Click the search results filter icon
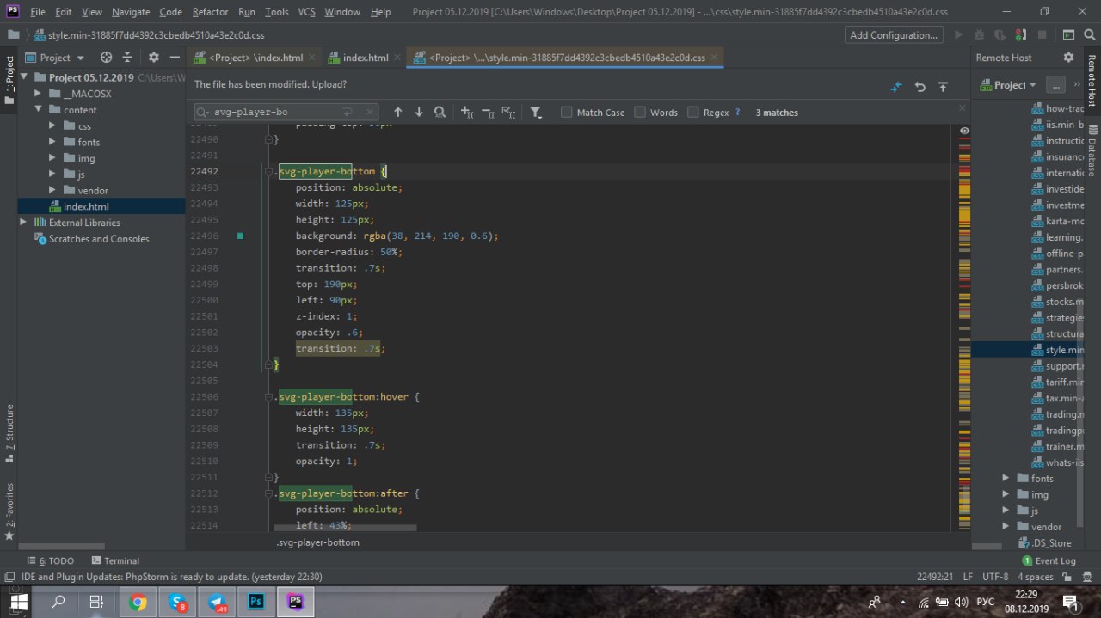This screenshot has height=618, width=1101. (x=535, y=113)
